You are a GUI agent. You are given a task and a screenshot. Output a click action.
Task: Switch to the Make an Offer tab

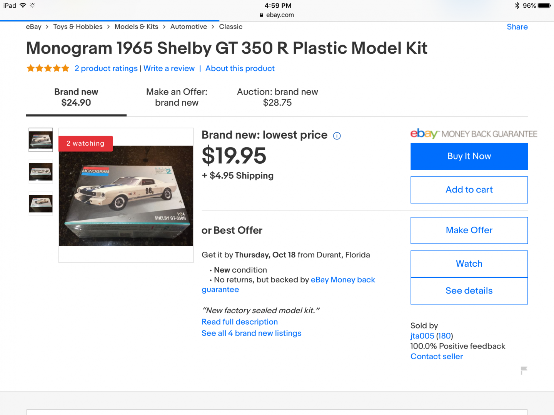[x=177, y=97]
